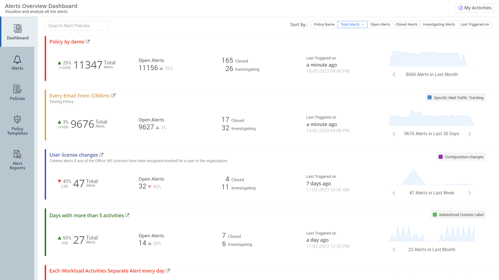Enable sorting by Closed Alerts
Screen dimensions: 499x280
(x=406, y=24)
